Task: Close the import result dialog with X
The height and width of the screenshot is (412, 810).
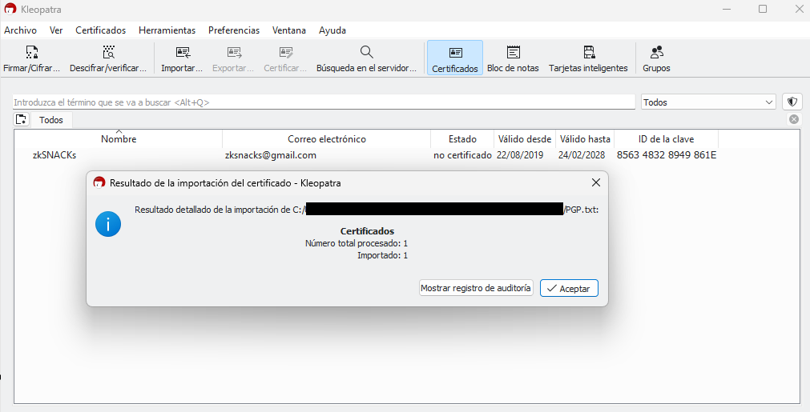Action: tap(595, 182)
